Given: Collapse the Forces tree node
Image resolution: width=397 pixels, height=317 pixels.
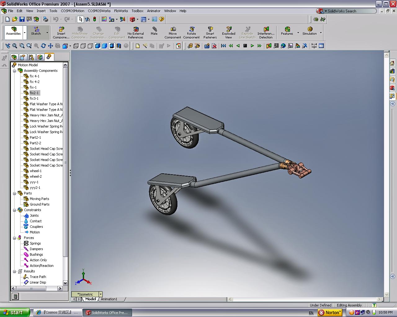Looking at the screenshot, I should pos(14,238).
